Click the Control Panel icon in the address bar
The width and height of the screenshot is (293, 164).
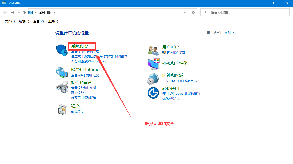click(30, 12)
